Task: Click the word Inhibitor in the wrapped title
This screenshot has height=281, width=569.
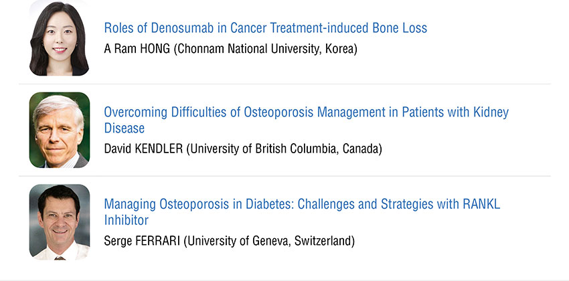Action: pos(127,220)
